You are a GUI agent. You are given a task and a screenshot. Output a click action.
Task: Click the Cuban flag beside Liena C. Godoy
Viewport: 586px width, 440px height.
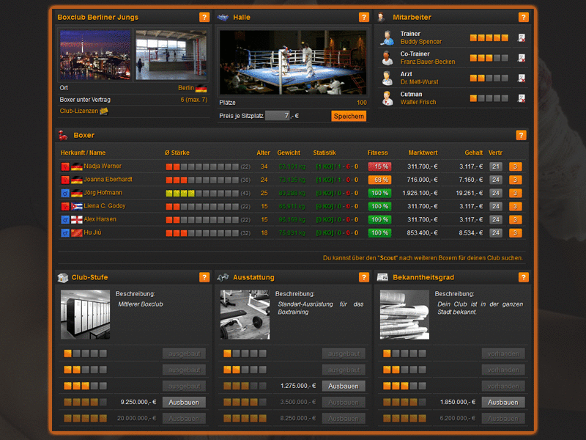point(76,206)
